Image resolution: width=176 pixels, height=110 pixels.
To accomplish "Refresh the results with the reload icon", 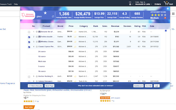I will coord(53,16).
